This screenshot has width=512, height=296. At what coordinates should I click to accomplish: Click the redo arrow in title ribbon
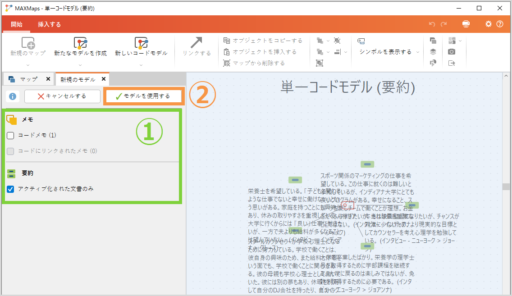(x=444, y=24)
